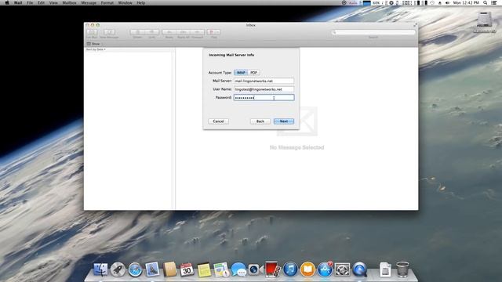Open the Apple menu
Viewport: 502px width, 282px height.
click(7, 2)
